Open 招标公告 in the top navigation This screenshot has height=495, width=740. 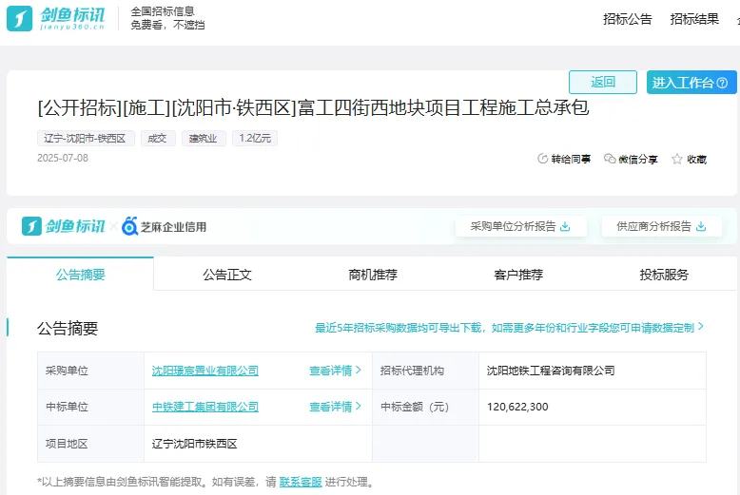tap(628, 19)
